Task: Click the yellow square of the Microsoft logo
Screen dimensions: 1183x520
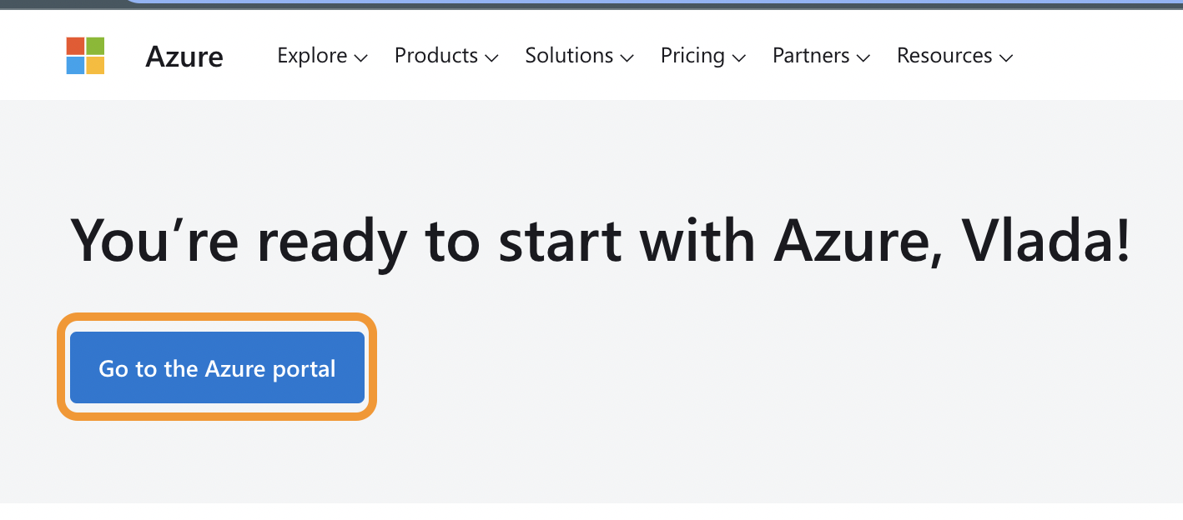Action: [95, 66]
